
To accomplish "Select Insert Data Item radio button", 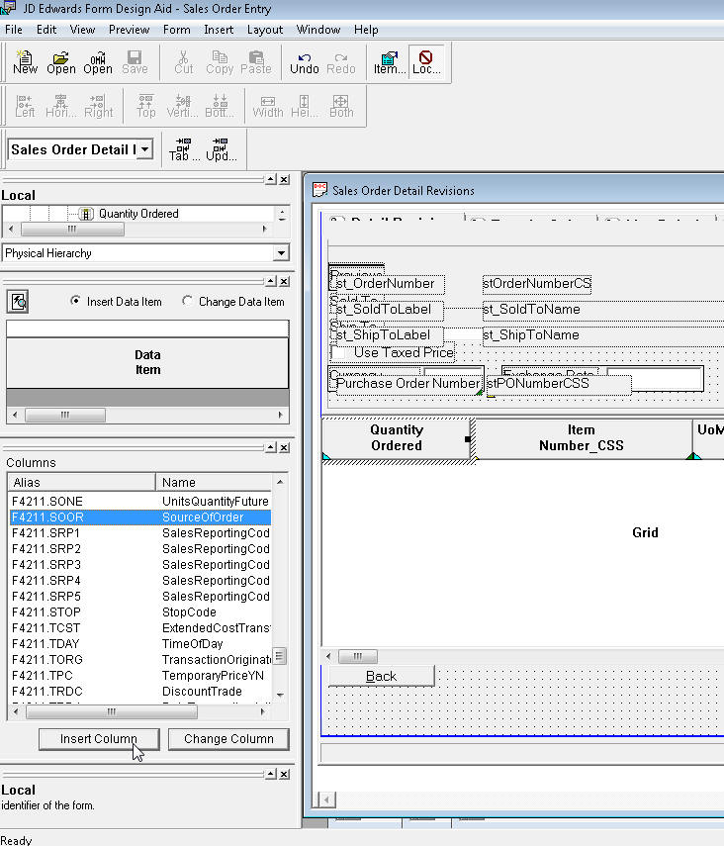I will point(75,301).
